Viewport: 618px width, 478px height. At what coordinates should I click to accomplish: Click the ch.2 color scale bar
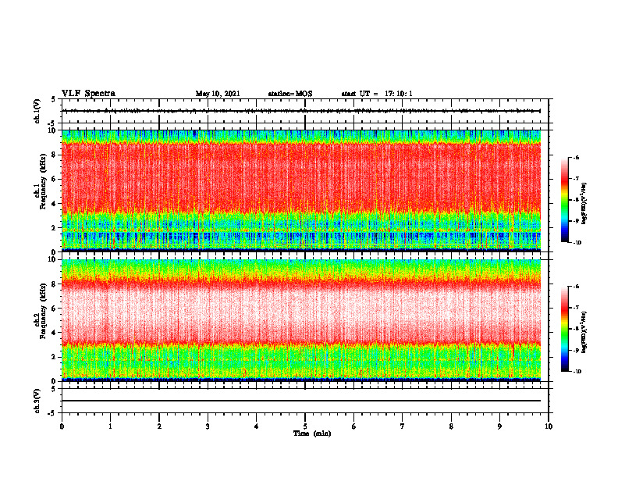tap(564, 329)
